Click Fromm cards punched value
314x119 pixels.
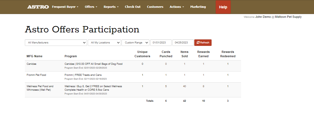point(166,75)
